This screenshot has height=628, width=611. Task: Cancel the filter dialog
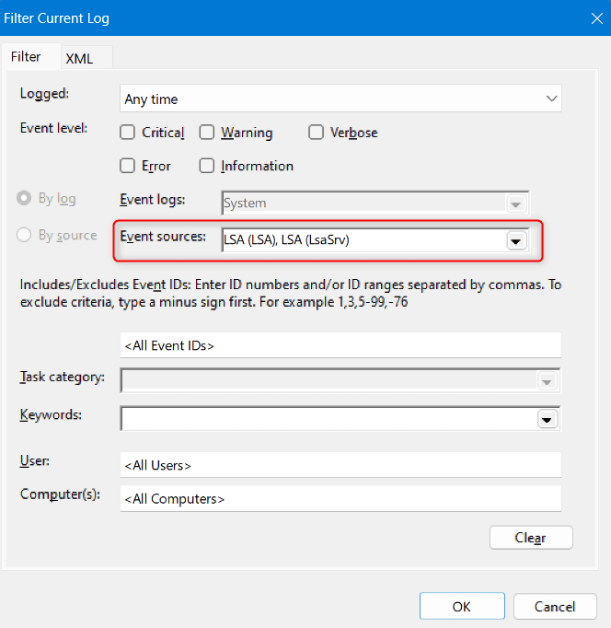[555, 607]
